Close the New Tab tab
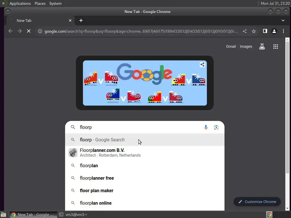Image resolution: width=291 pixels, height=218 pixels. [x=70, y=20]
